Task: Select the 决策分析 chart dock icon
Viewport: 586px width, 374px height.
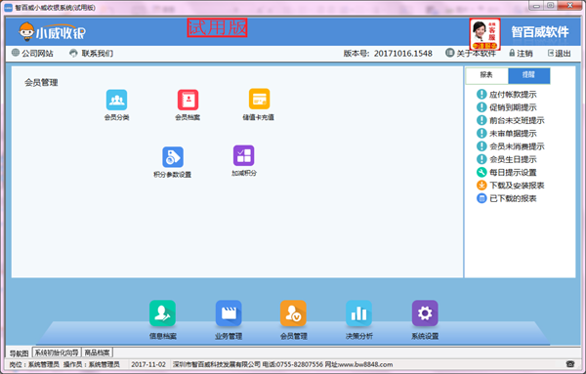Action: pos(358,313)
